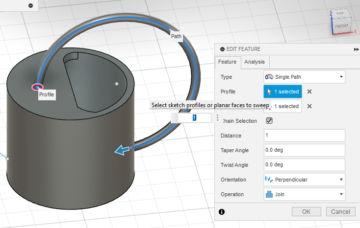360x228 pixels.
Task: Clear the Path selection with X
Action: click(x=309, y=106)
